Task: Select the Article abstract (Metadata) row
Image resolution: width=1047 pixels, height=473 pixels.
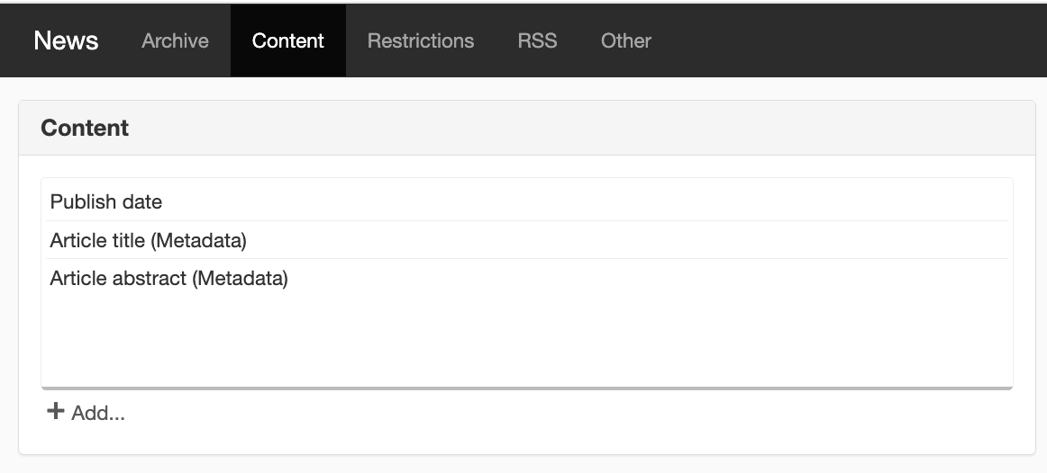Action: [x=527, y=278]
